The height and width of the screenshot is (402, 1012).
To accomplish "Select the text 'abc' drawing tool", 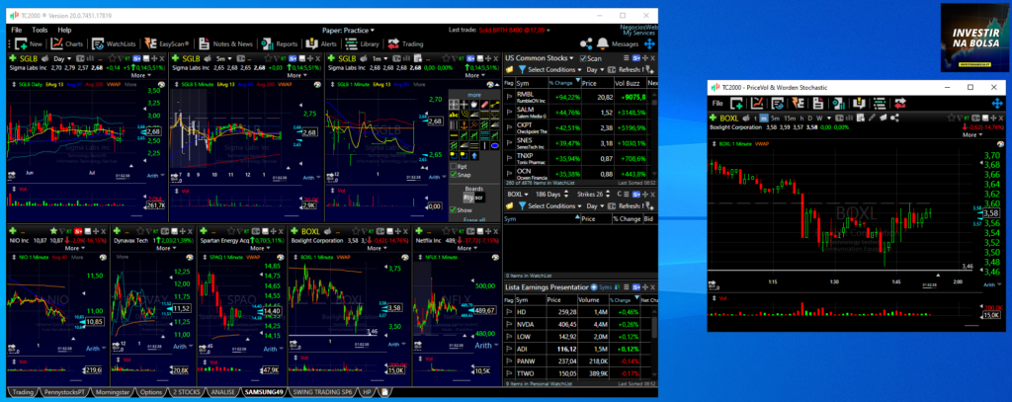I will point(454,115).
